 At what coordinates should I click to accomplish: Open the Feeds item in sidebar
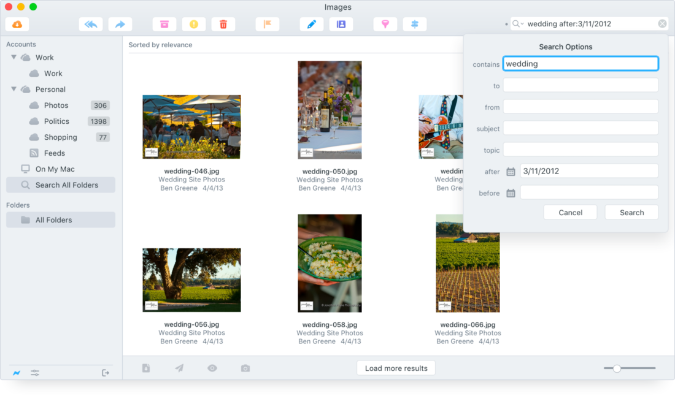[54, 153]
